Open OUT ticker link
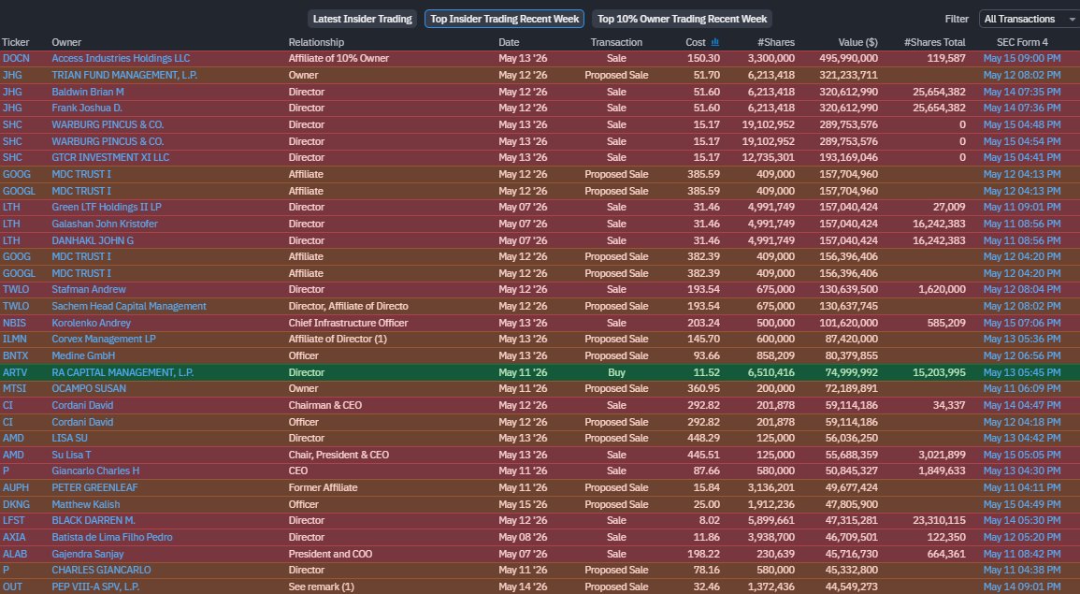1080x594 pixels. (x=12, y=587)
